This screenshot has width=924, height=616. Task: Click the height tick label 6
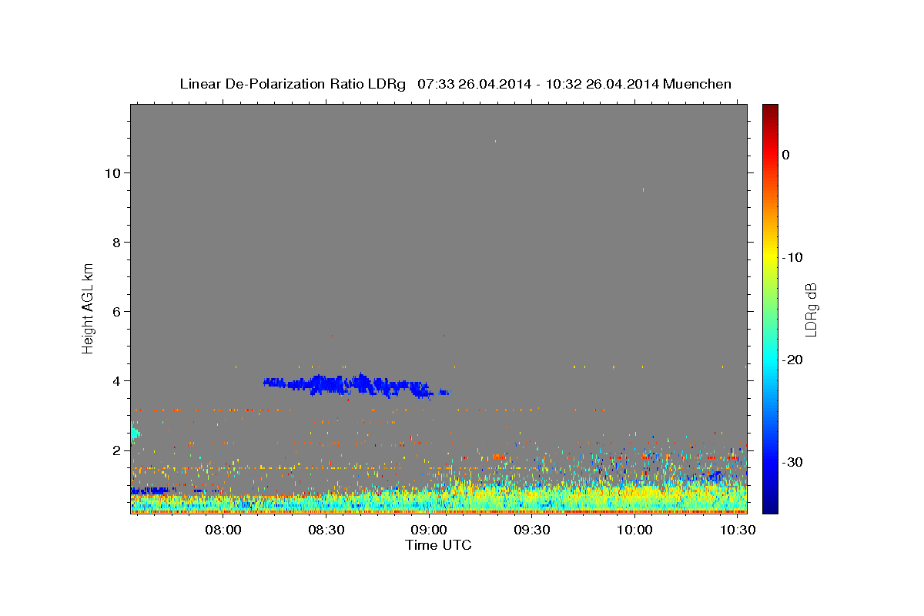pos(117,311)
